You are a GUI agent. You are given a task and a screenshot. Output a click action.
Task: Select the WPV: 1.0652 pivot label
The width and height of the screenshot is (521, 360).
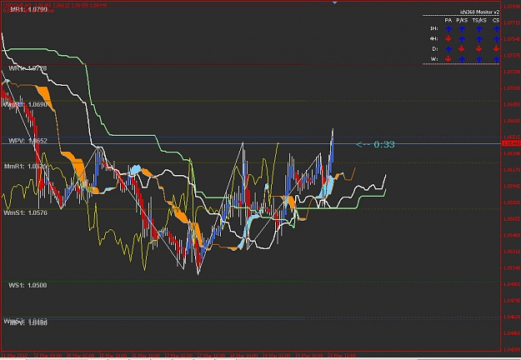28,141
